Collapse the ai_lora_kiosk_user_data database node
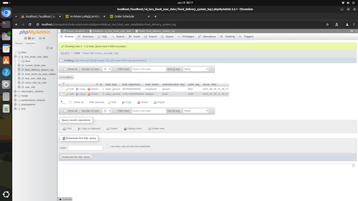The height and width of the screenshot is (201, 358). pyautogui.click(x=15, y=57)
